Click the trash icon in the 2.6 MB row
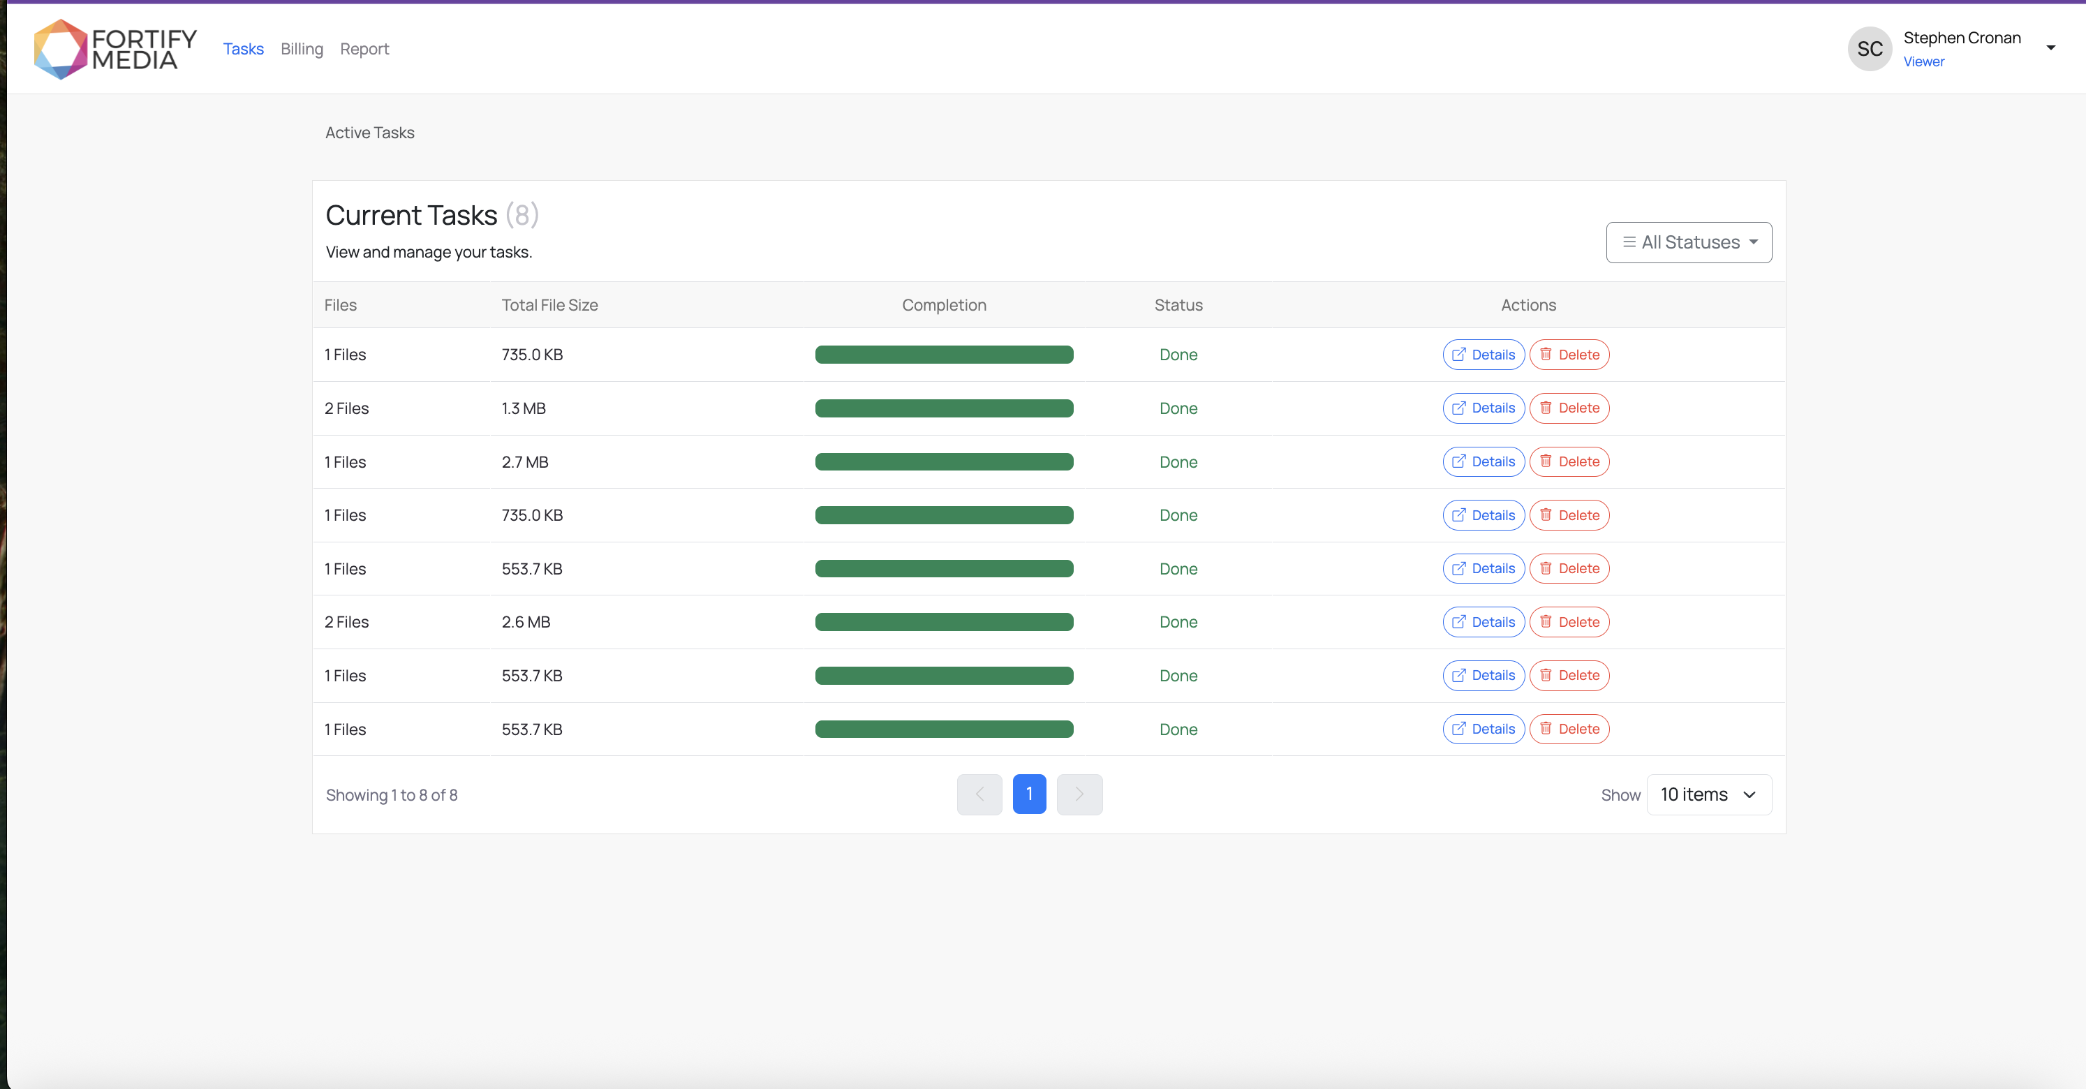 tap(1546, 622)
